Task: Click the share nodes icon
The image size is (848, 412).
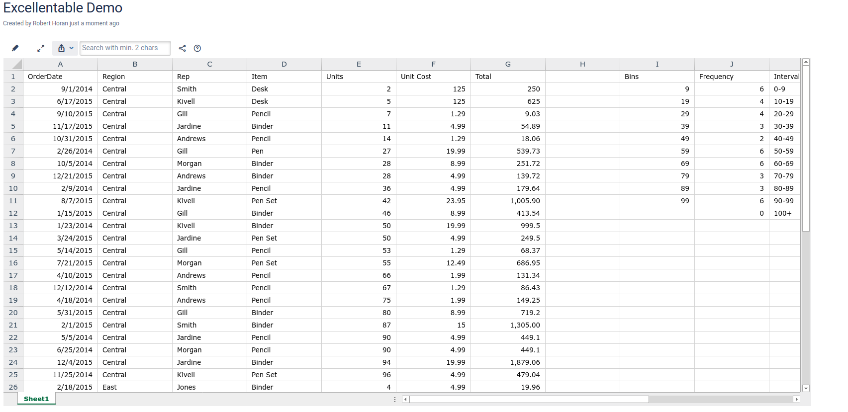Action: click(x=183, y=48)
